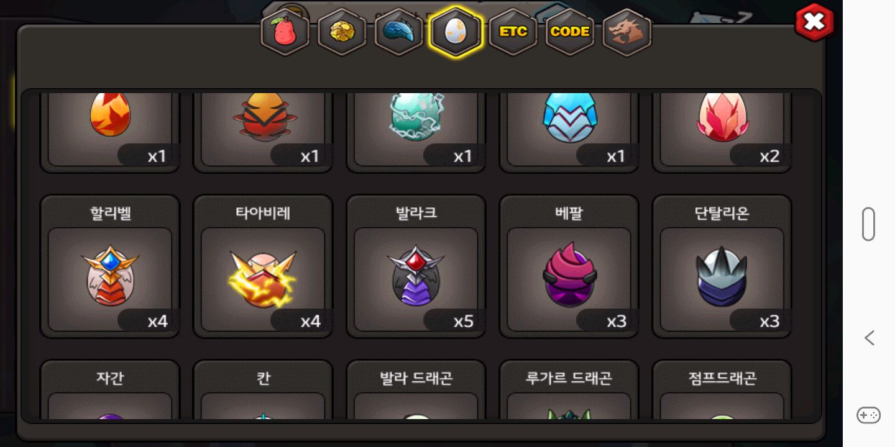Tap the chained teal egg x1
Viewport: 895px width, 447px height.
coord(416,133)
